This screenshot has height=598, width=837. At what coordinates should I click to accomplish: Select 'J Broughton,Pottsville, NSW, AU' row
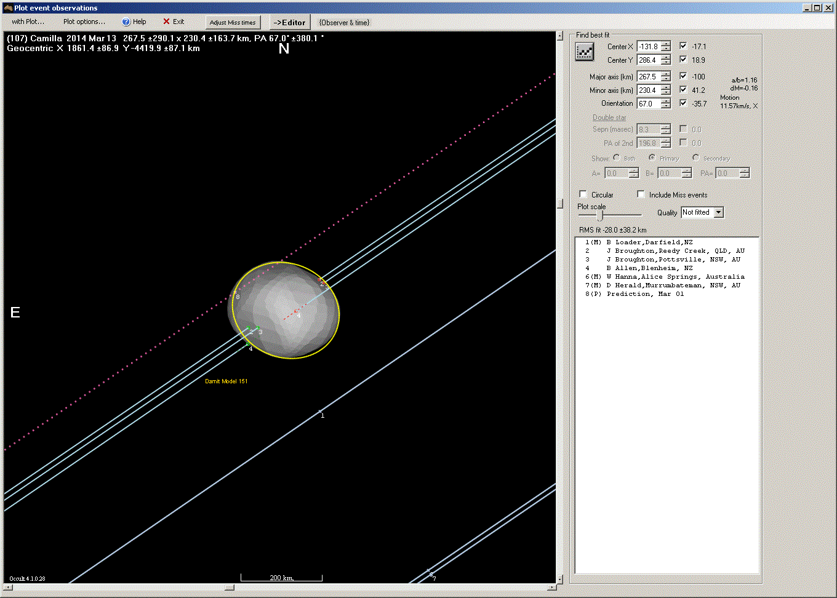pyautogui.click(x=667, y=260)
